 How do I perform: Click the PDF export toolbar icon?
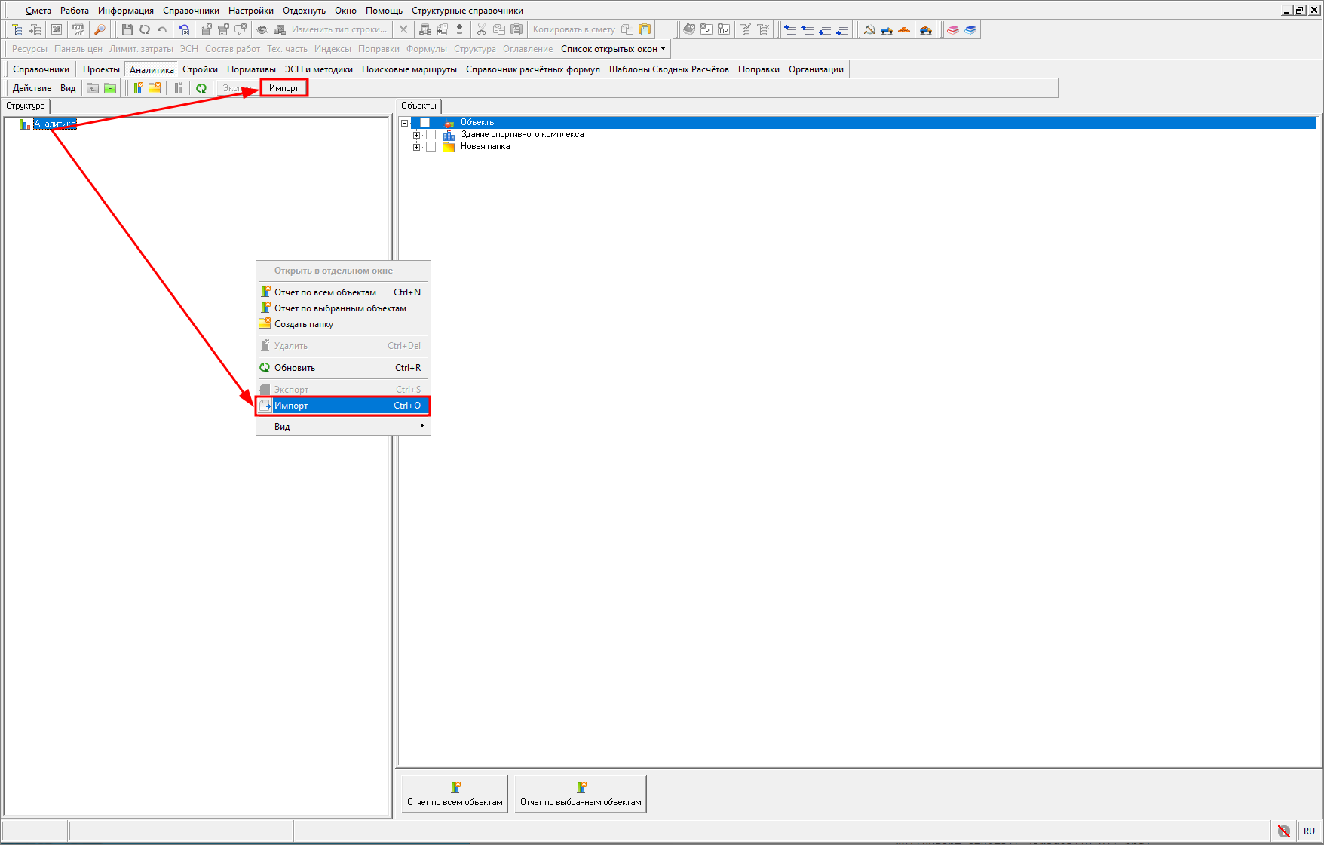coord(78,29)
